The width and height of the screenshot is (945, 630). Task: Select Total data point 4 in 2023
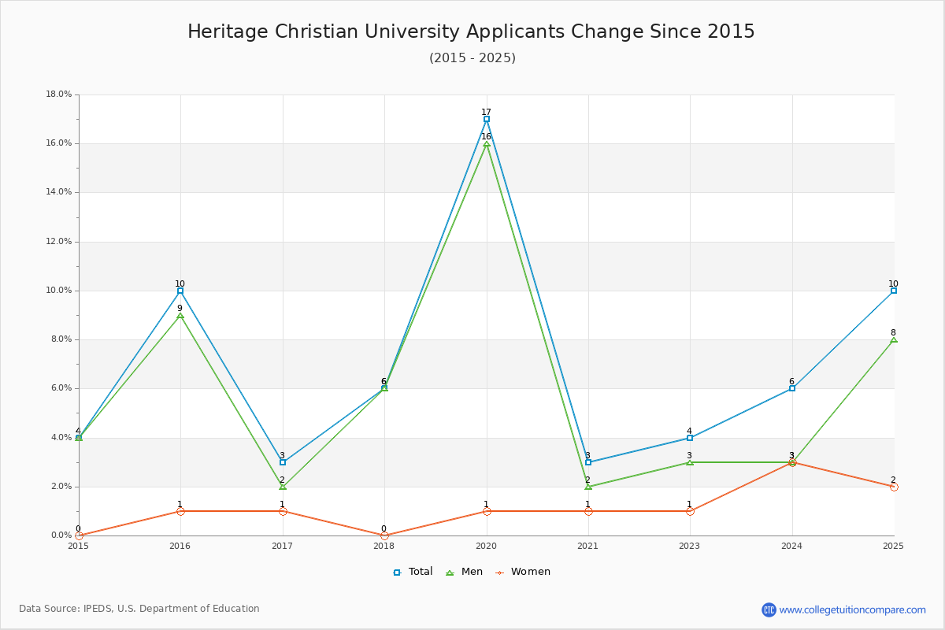point(690,438)
